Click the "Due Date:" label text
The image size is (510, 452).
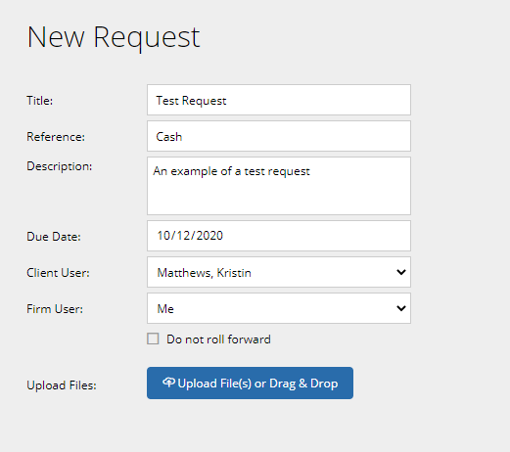54,237
